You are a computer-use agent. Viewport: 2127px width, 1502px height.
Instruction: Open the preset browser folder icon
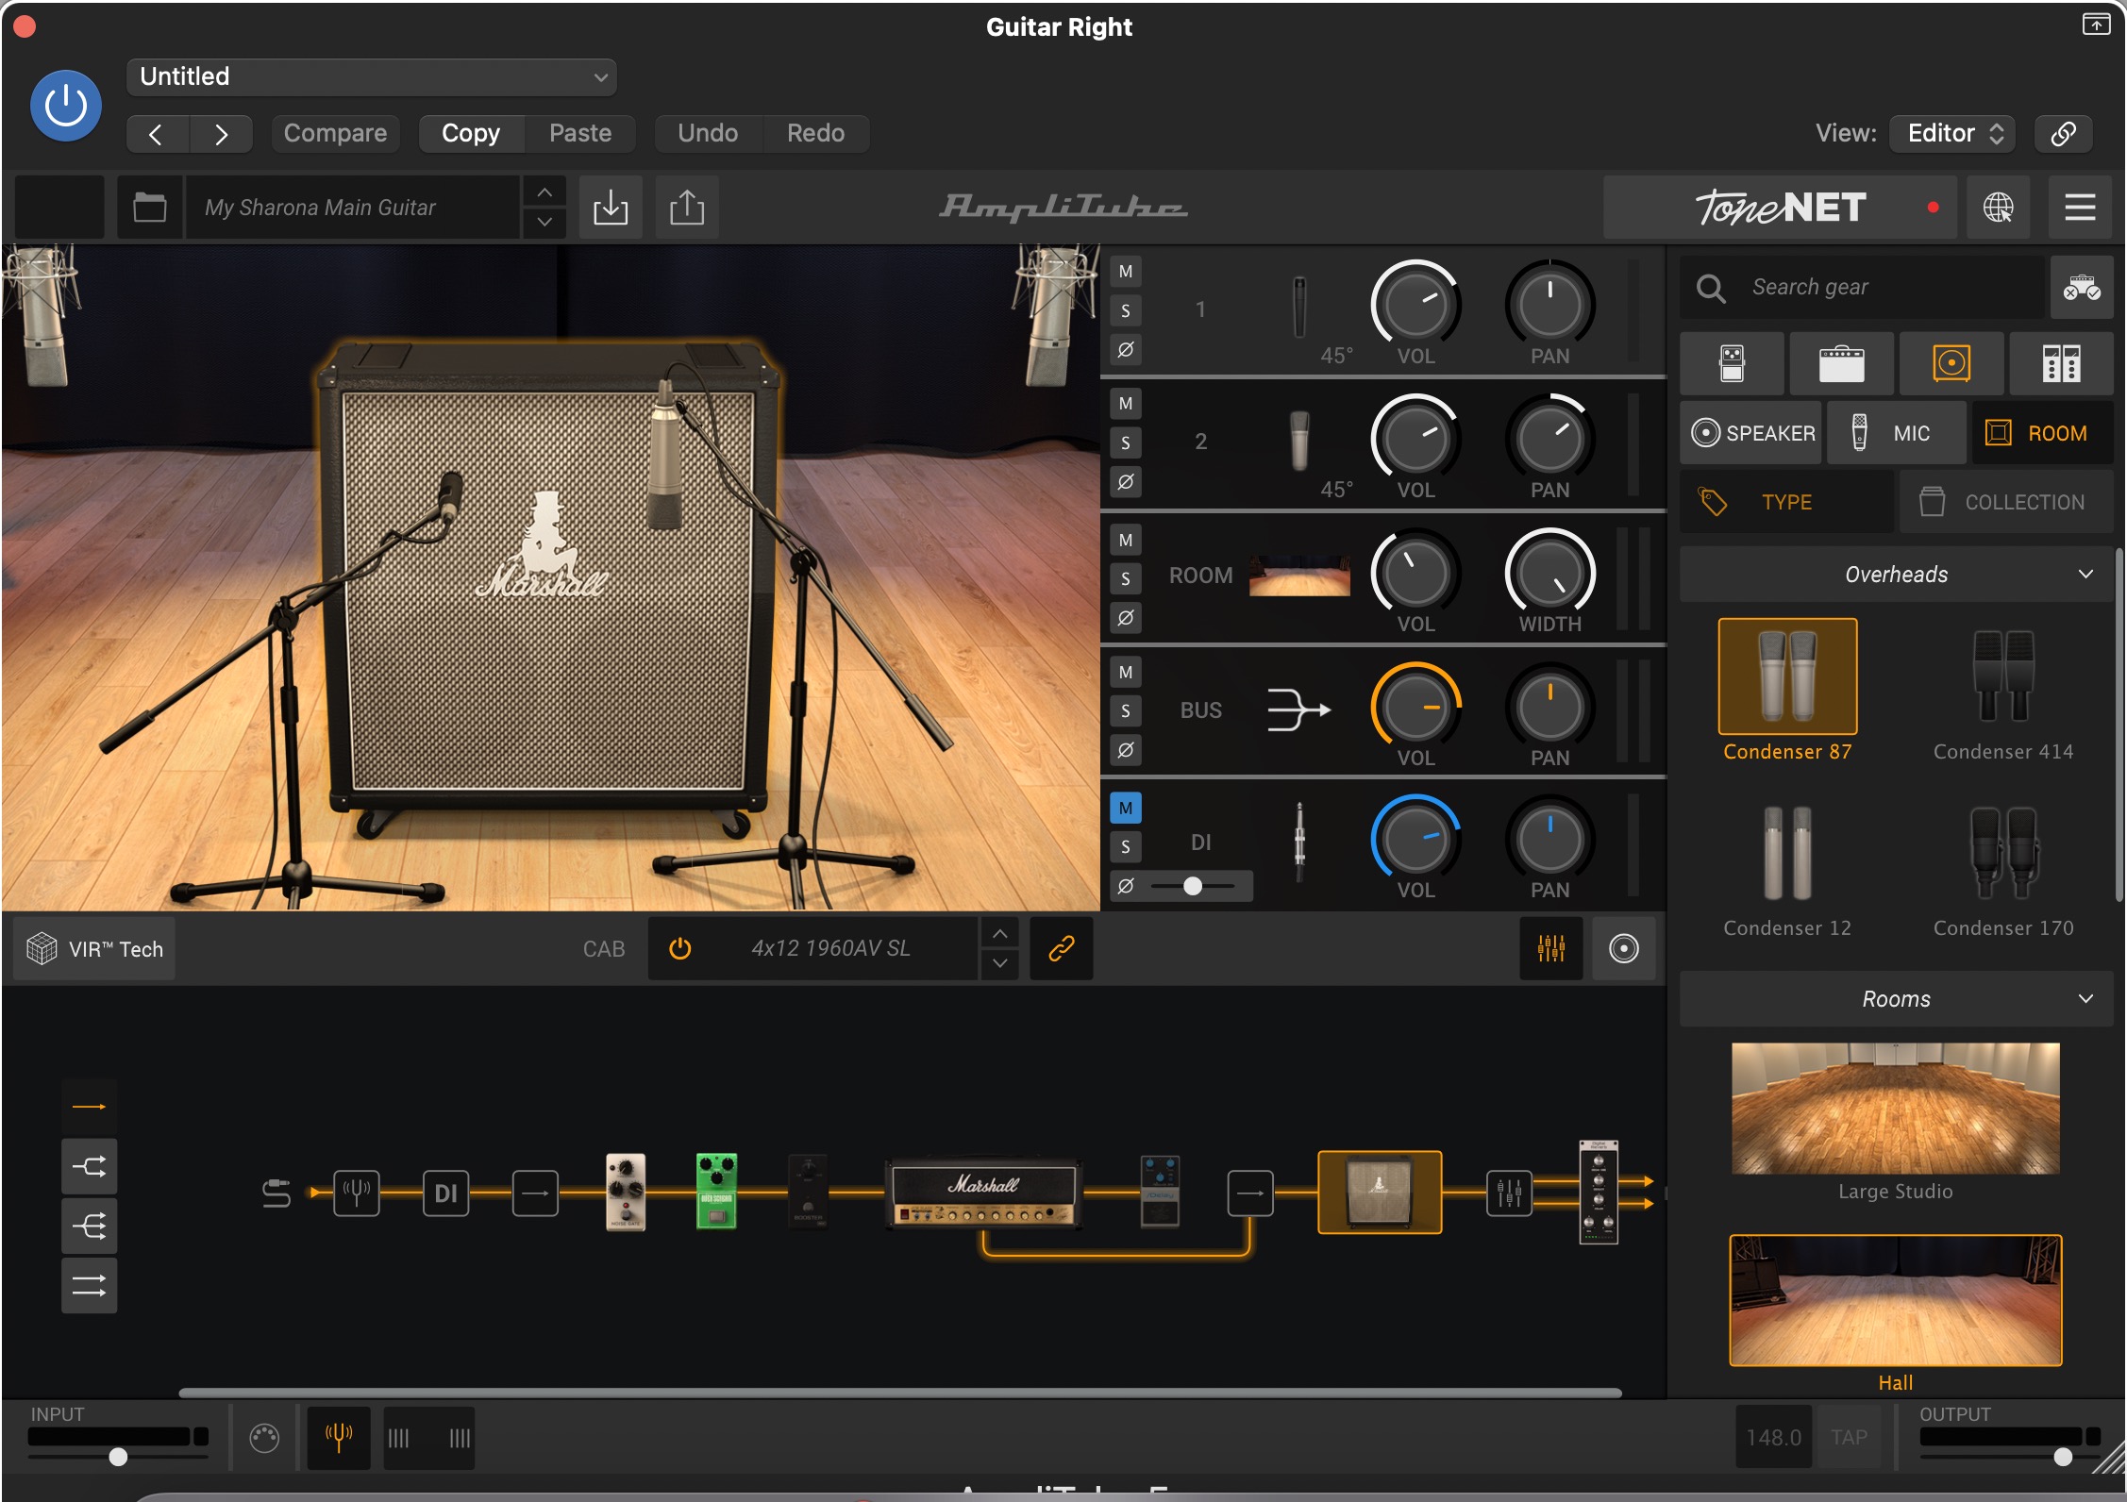tap(149, 207)
